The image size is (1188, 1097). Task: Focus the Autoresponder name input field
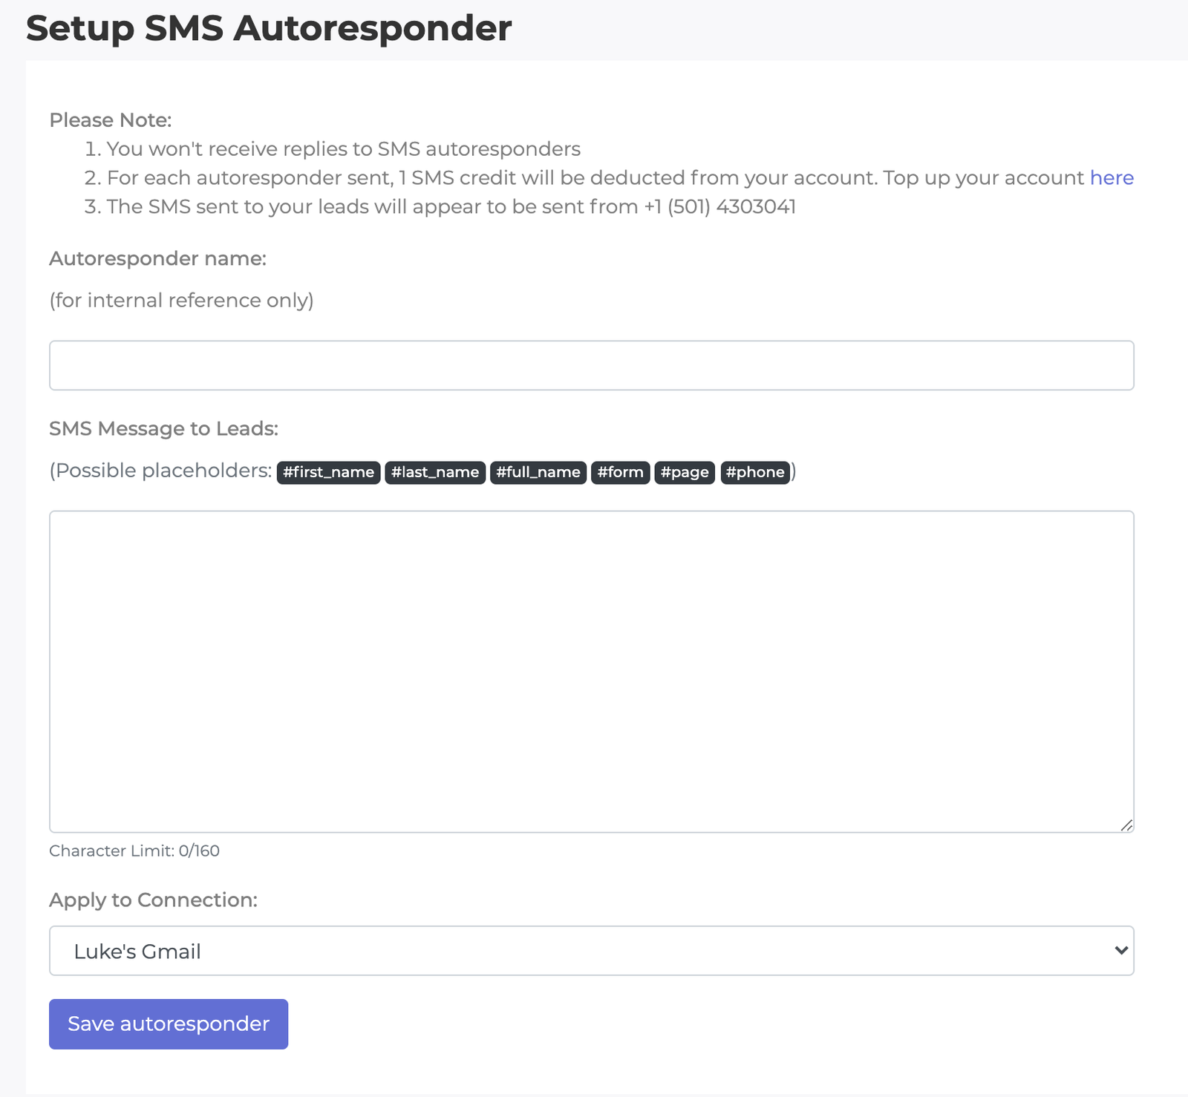pyautogui.click(x=591, y=365)
